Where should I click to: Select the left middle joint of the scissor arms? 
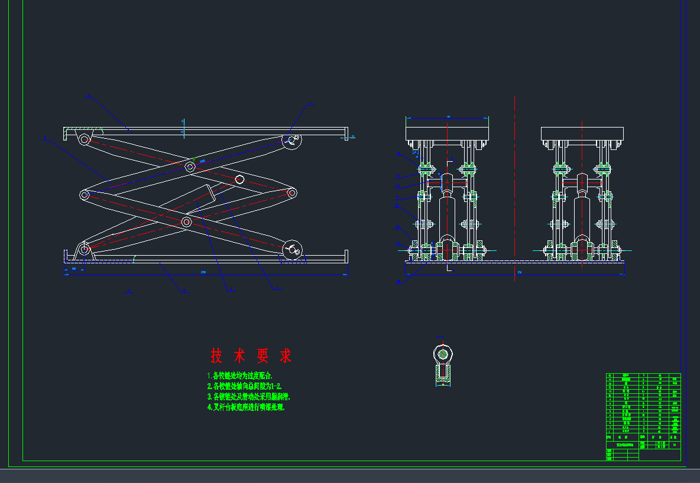[85, 194]
